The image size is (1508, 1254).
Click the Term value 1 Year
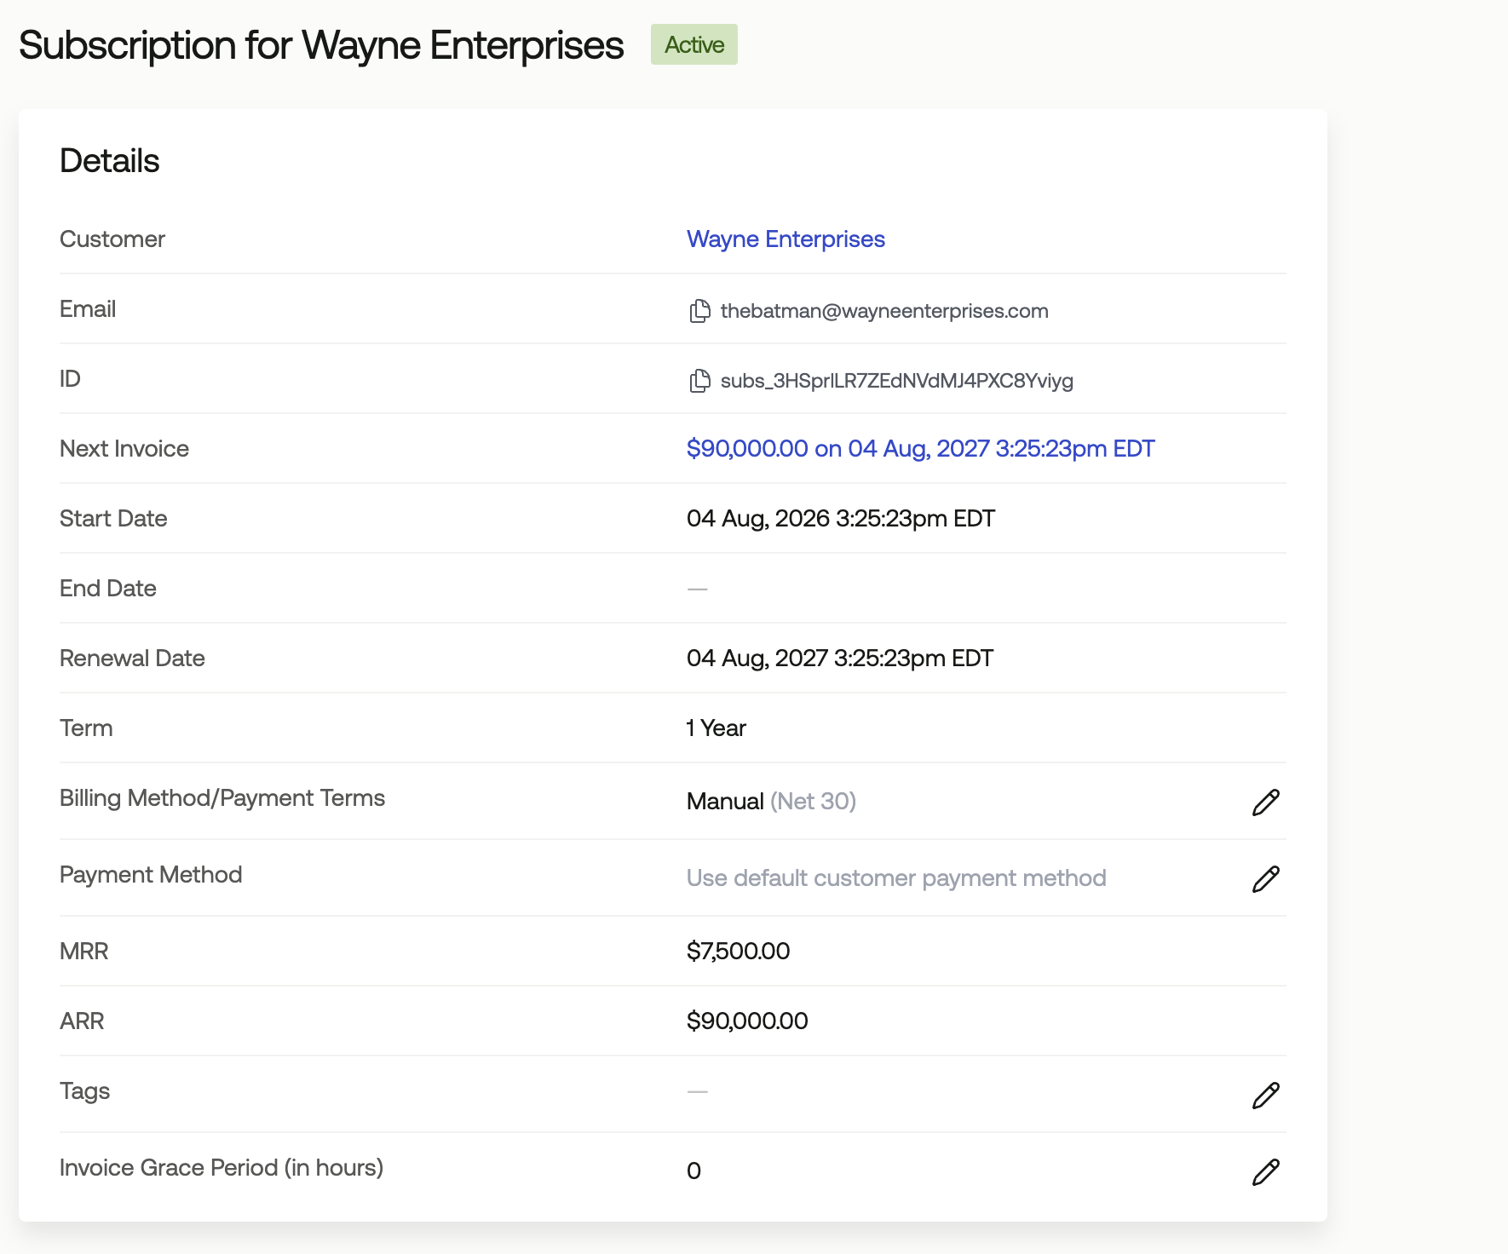(716, 728)
